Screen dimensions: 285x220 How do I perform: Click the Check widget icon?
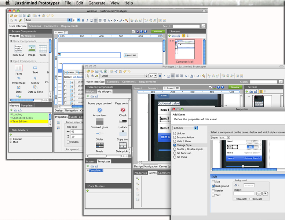[x=123, y=110]
